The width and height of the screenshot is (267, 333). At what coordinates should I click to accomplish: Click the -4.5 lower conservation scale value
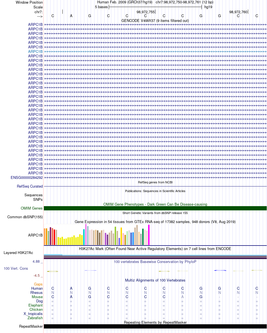[37, 275]
